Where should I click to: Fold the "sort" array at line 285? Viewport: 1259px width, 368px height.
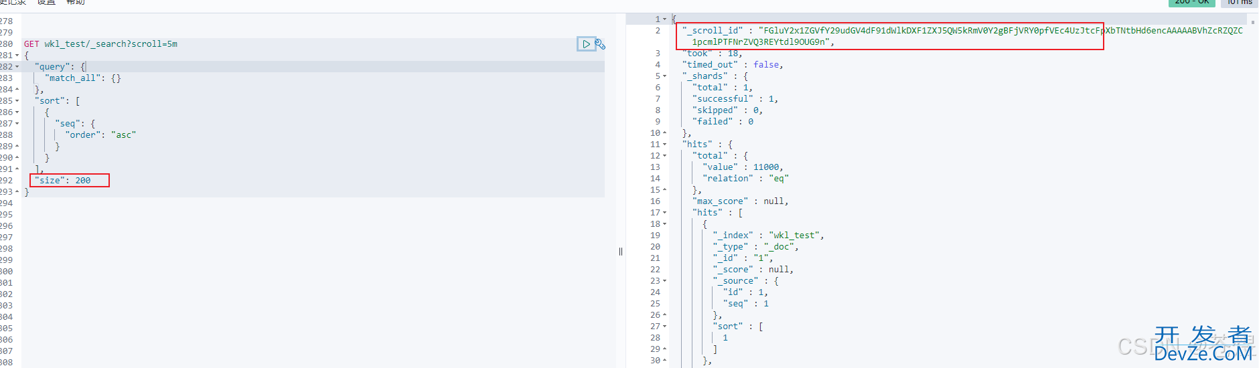tap(17, 101)
